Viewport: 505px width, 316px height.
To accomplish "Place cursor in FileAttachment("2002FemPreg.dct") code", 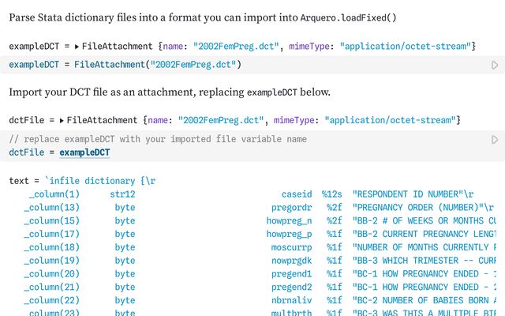I will point(158,65).
